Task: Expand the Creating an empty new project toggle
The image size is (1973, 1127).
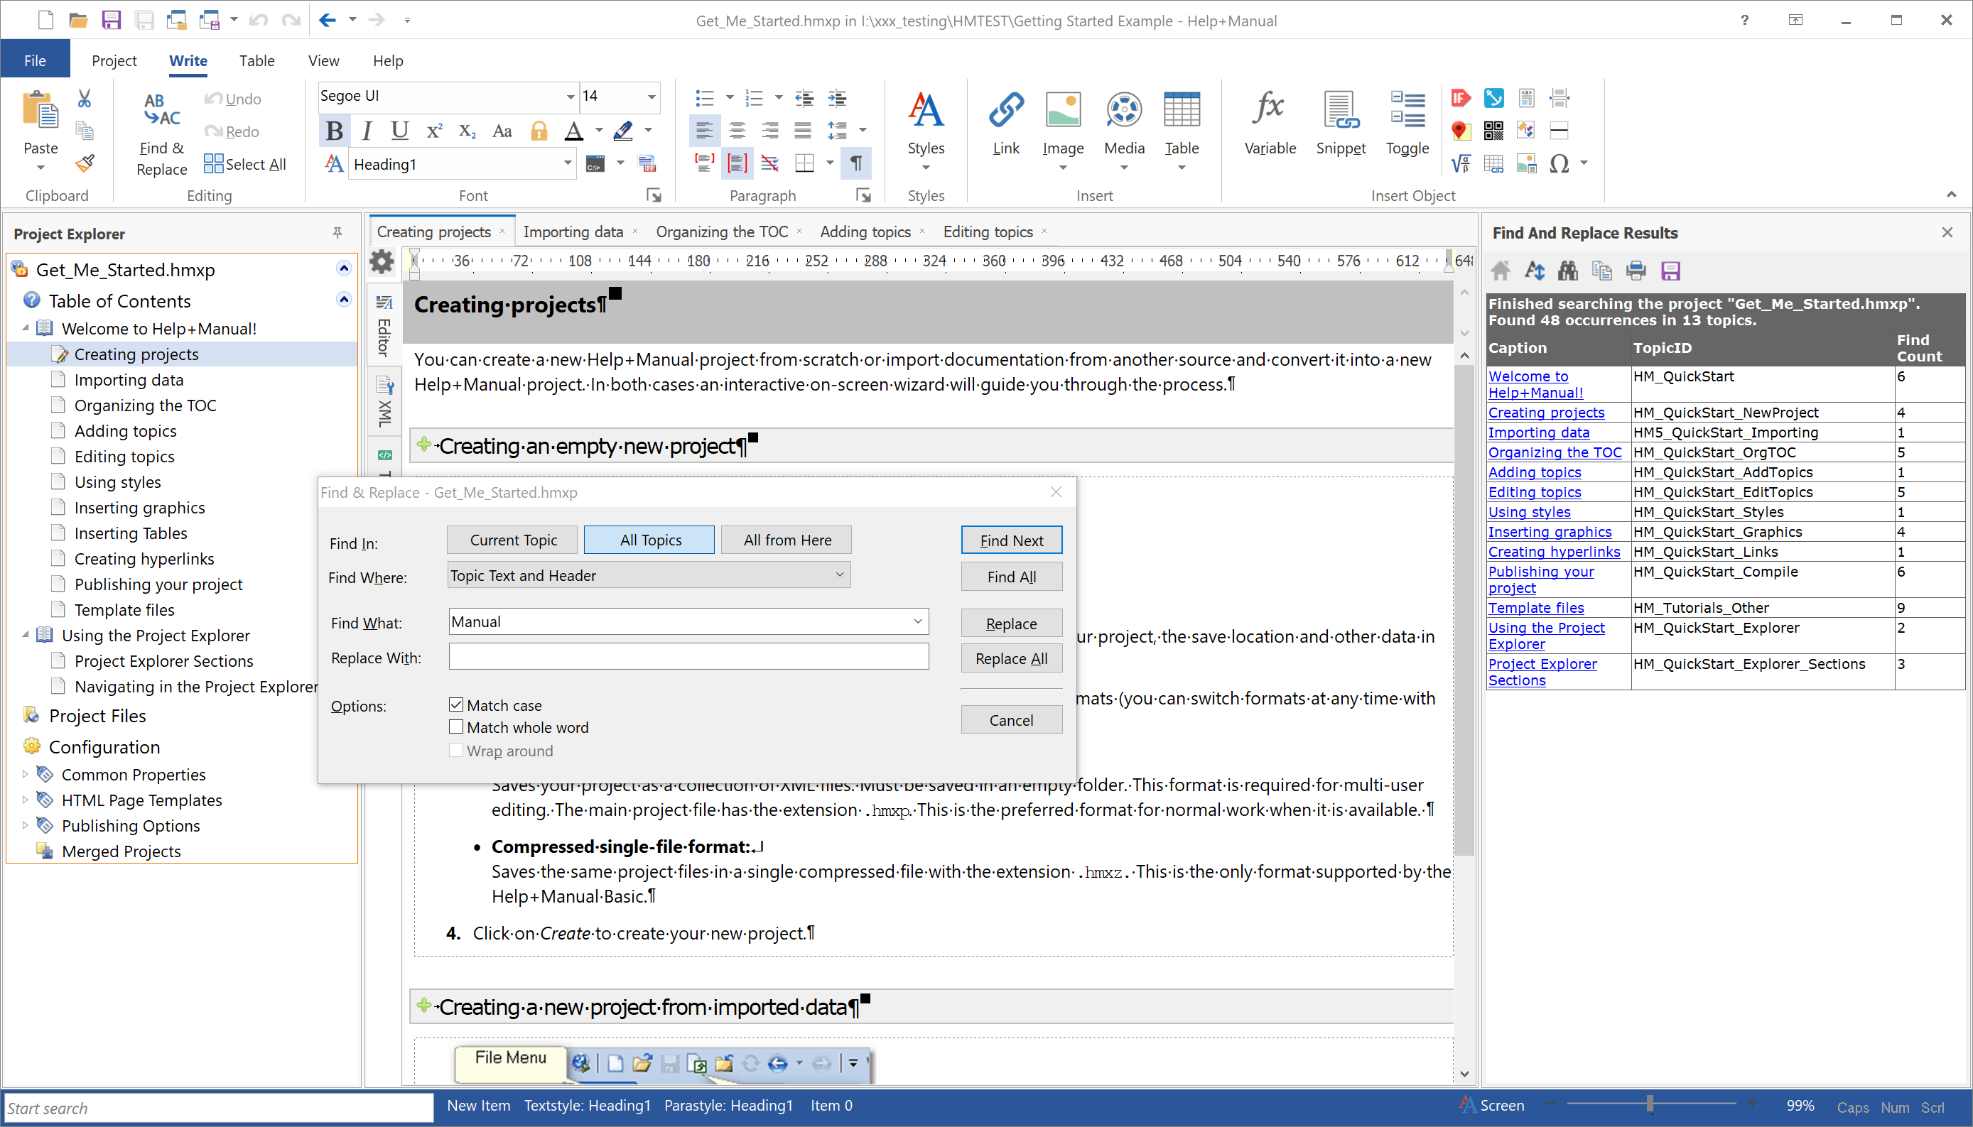Action: (423, 445)
